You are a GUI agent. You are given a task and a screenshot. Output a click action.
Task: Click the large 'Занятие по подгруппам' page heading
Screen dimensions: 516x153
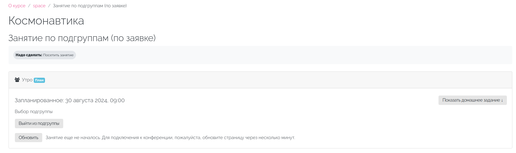(x=82, y=38)
